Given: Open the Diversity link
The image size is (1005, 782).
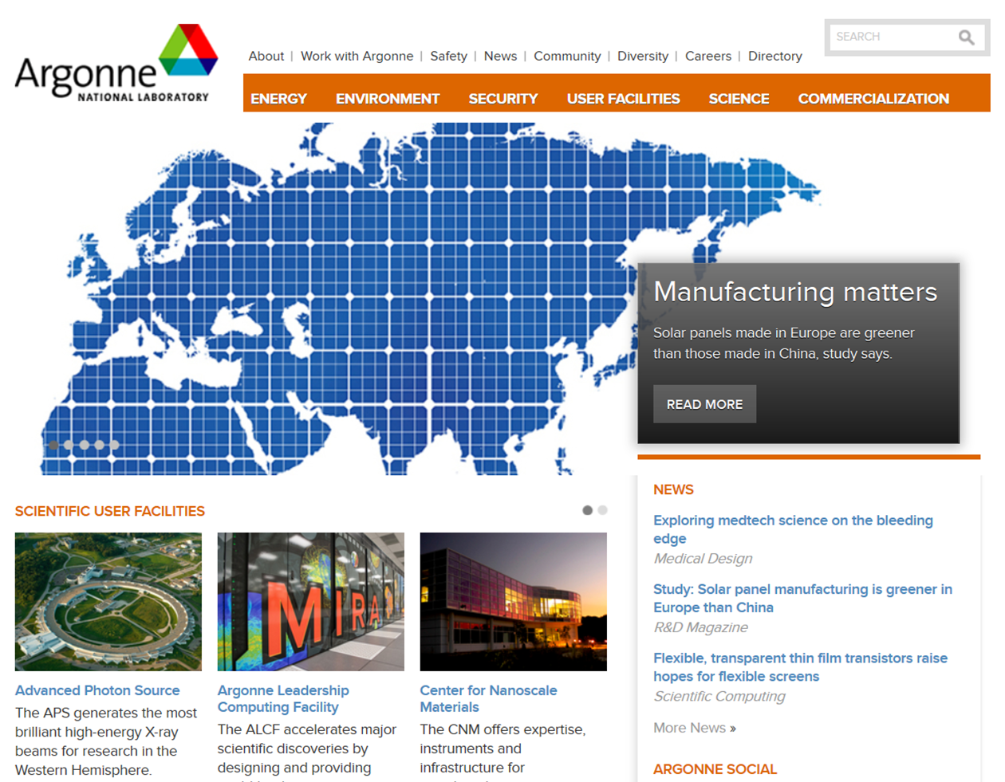Looking at the screenshot, I should 642,56.
